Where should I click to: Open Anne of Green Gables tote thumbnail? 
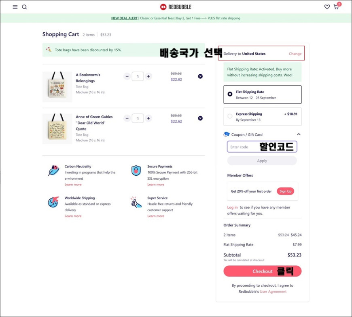tap(57, 128)
